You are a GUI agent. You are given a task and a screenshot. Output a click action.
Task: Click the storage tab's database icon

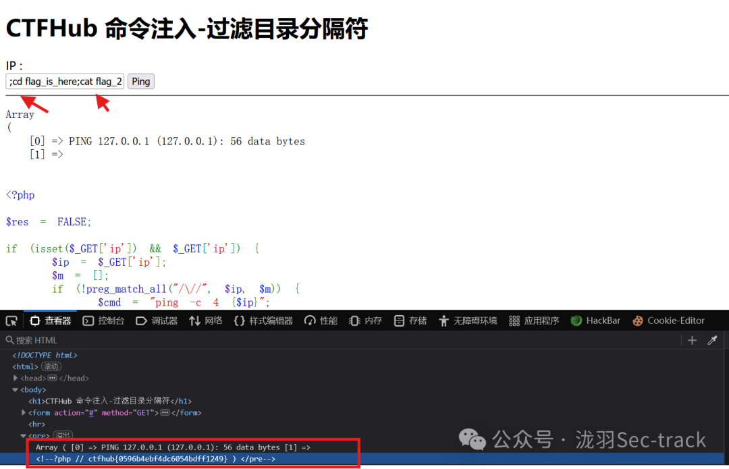(399, 321)
